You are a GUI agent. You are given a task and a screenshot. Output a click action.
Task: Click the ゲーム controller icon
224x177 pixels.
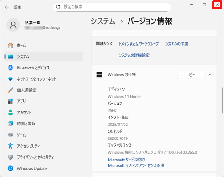click(10, 135)
